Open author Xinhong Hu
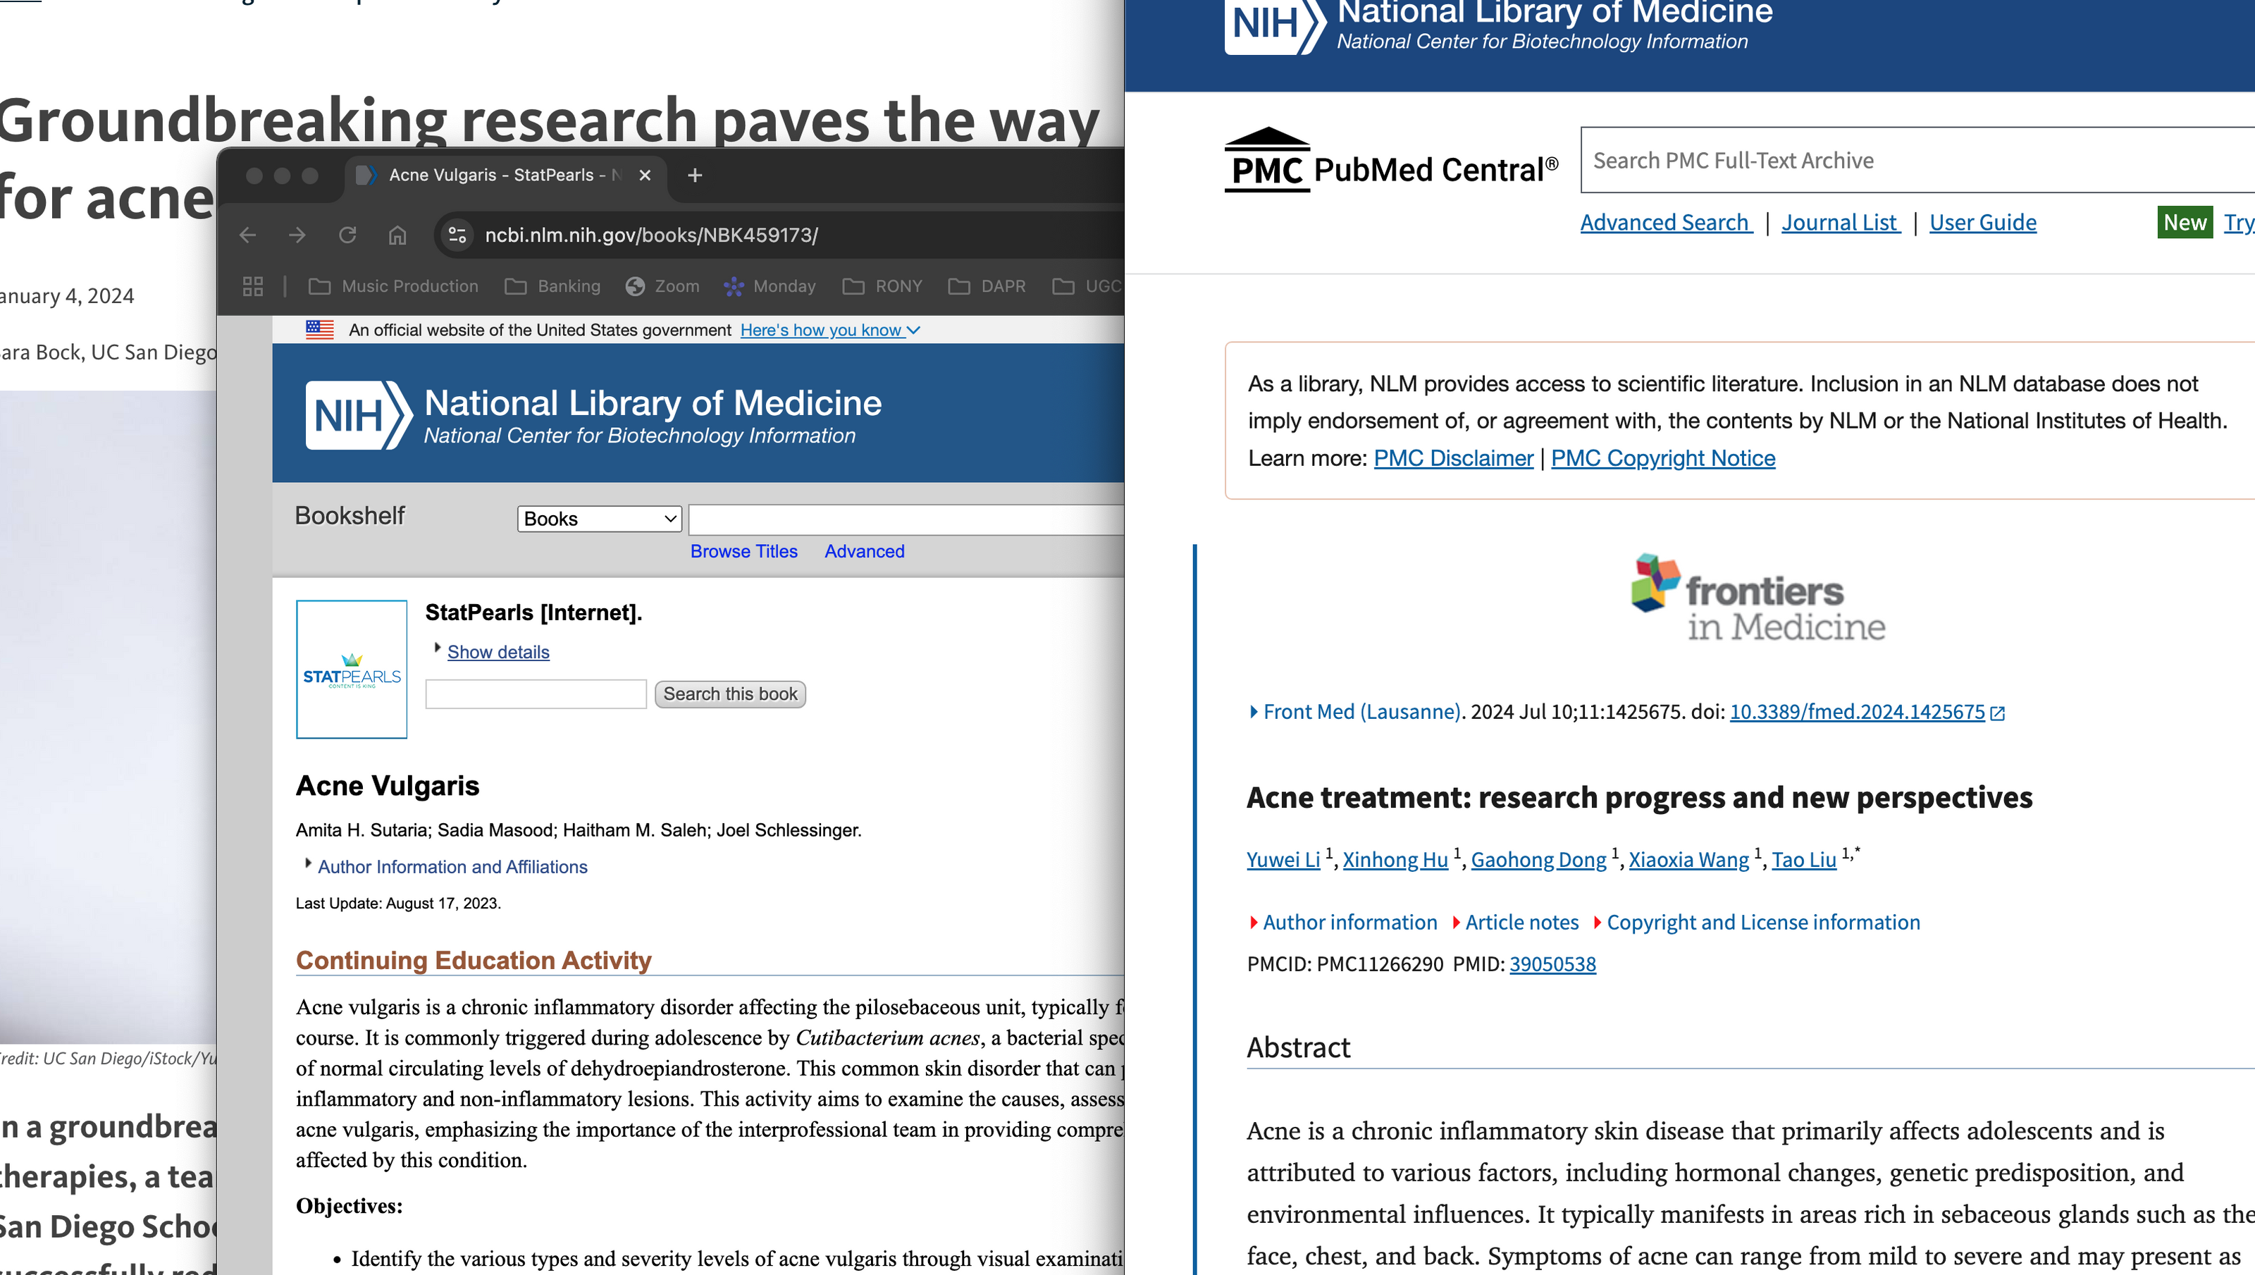 (1395, 860)
